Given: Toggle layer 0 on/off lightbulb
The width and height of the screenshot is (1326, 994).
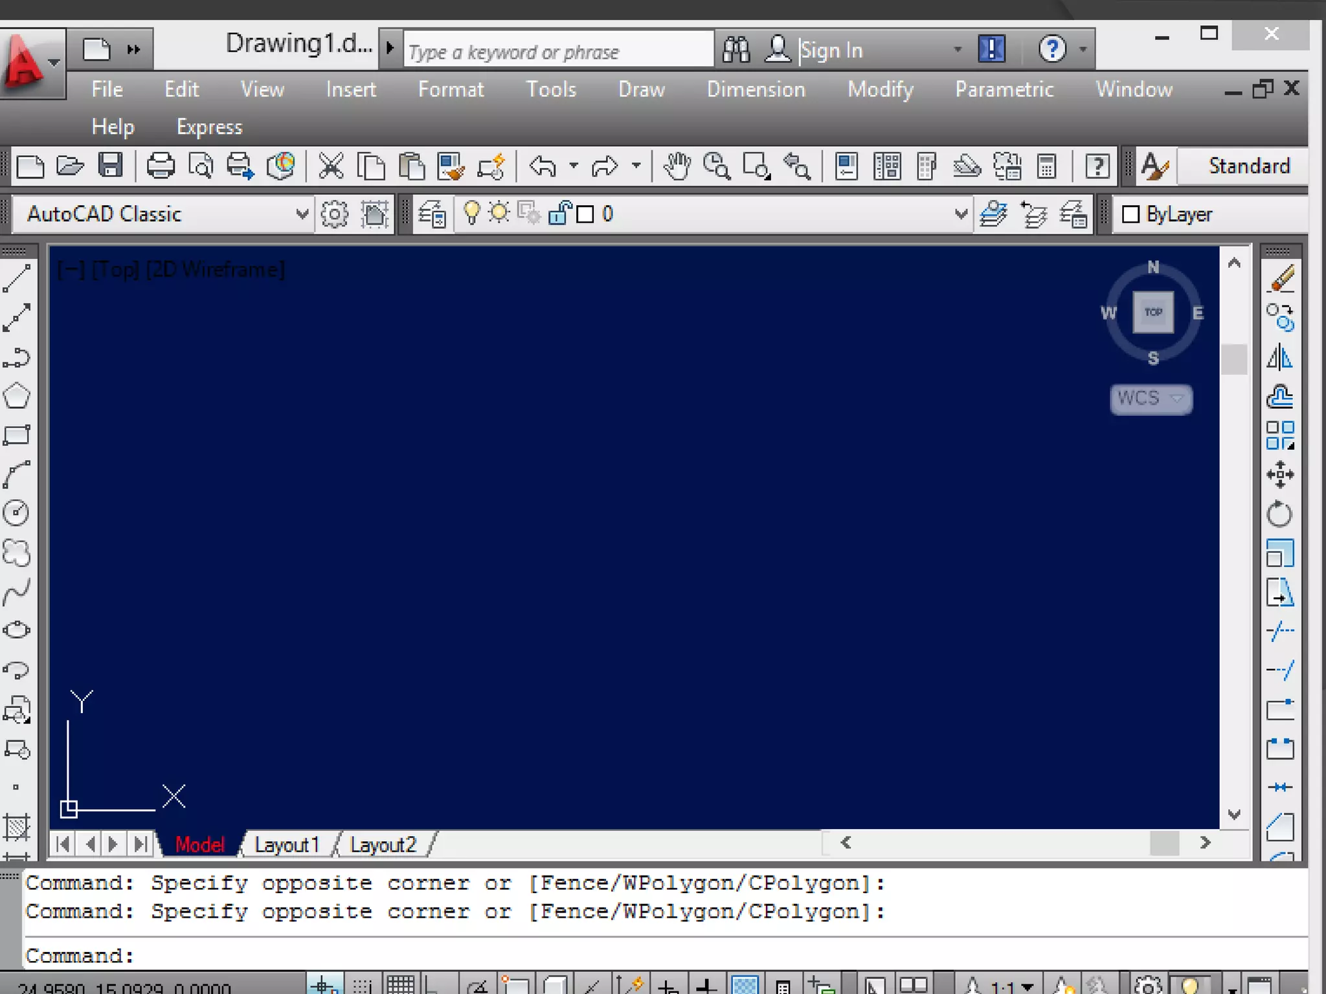Looking at the screenshot, I should click(x=472, y=213).
